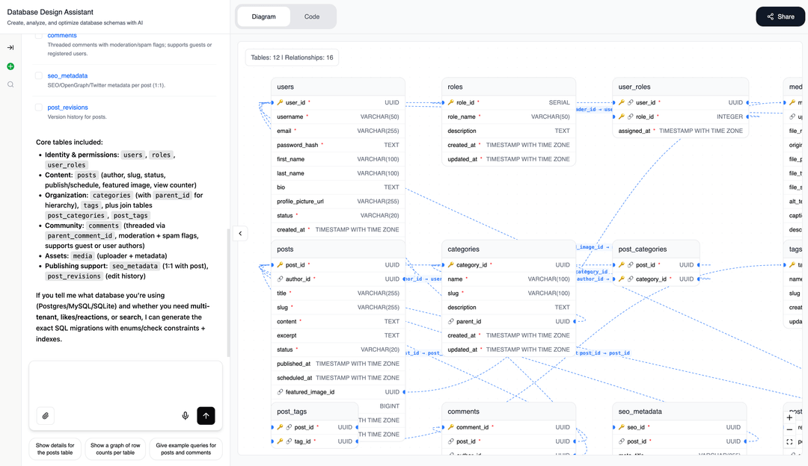
Task: Click the 'username' row in users table
Action: pos(338,116)
